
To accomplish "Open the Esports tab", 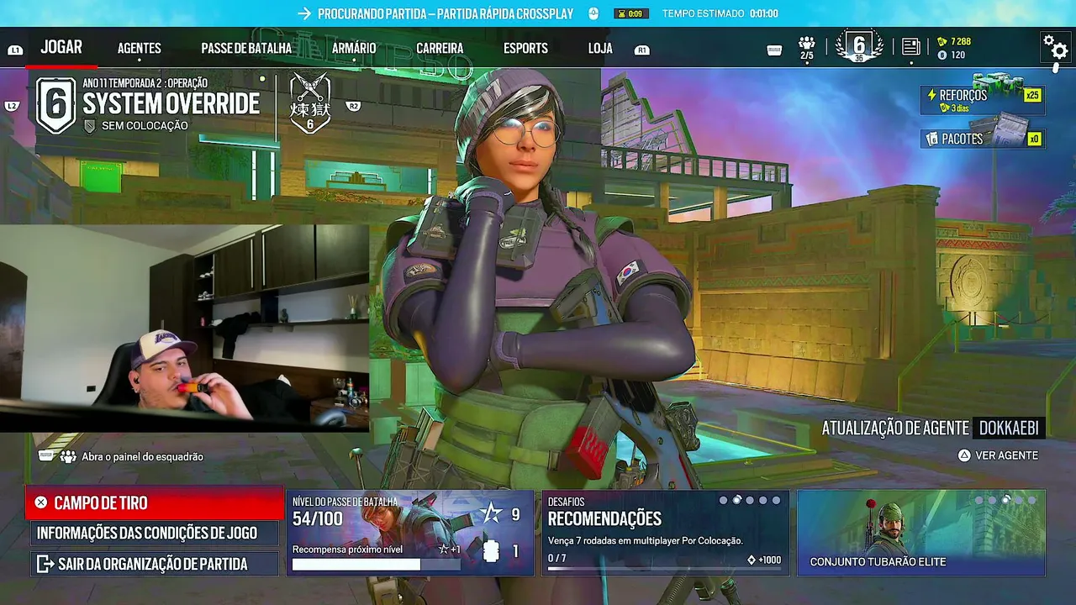I will pyautogui.click(x=525, y=48).
